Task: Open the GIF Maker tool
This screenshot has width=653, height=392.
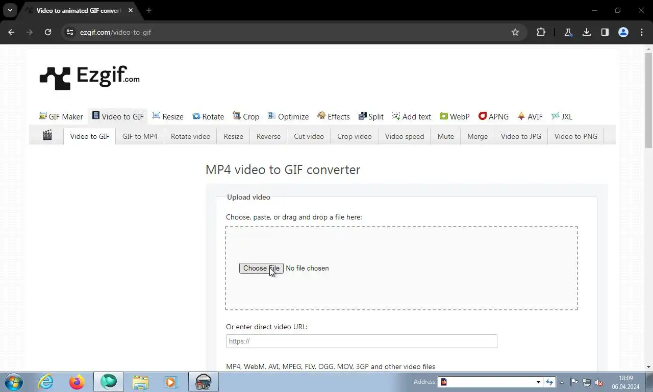Action: [x=61, y=116]
